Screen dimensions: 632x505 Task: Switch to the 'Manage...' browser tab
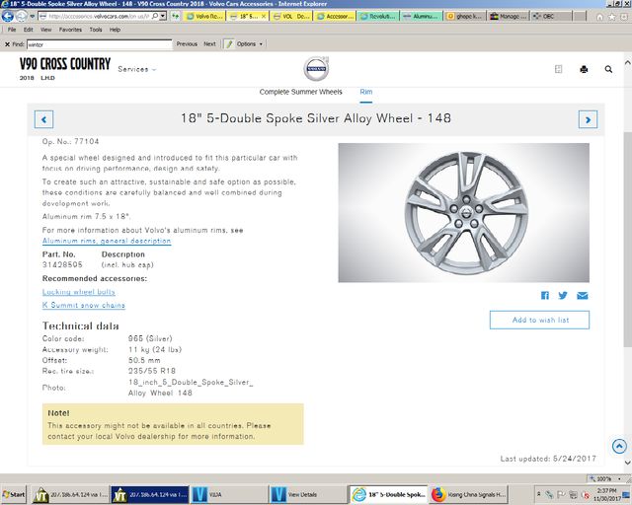pyautogui.click(x=509, y=16)
